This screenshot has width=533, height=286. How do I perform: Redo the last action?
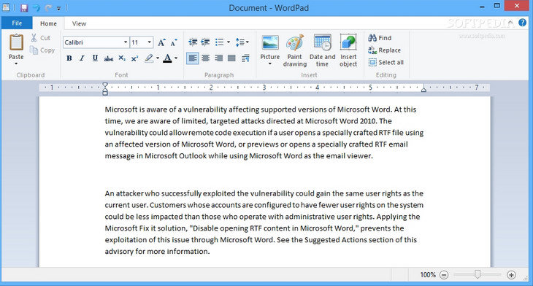48,7
